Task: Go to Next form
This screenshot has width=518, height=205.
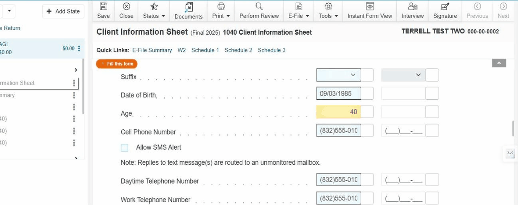Action: click(x=503, y=11)
